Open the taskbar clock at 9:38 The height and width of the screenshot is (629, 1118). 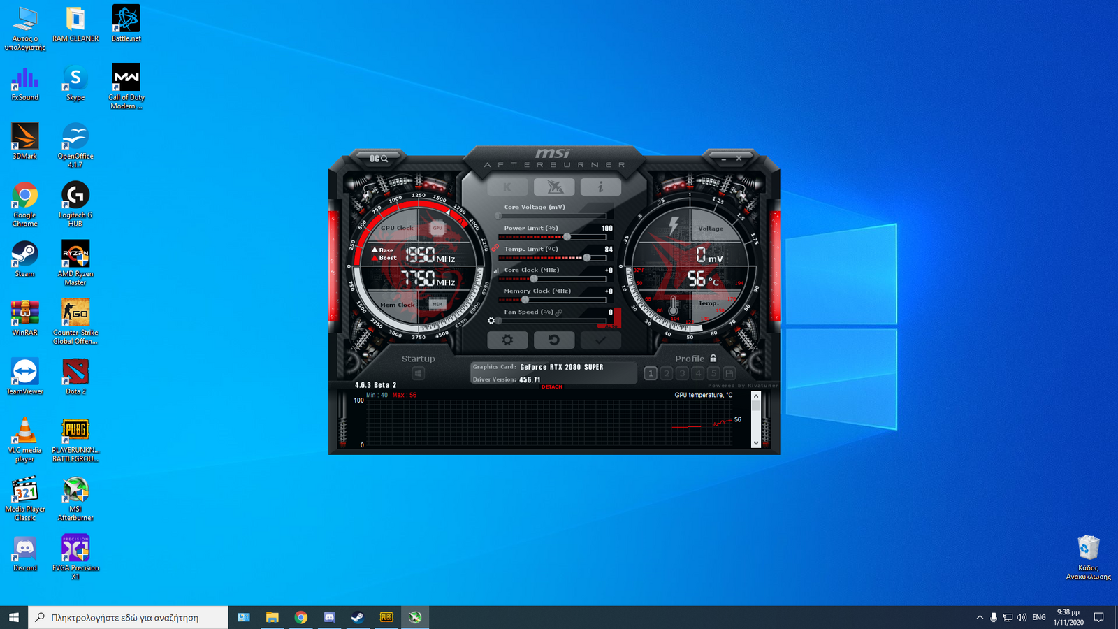coord(1068,617)
